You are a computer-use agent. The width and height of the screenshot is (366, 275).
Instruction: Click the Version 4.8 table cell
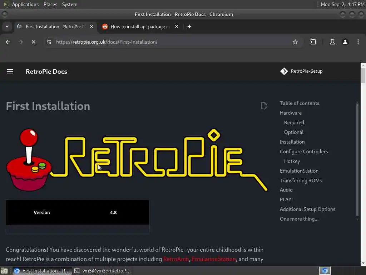pos(113,213)
